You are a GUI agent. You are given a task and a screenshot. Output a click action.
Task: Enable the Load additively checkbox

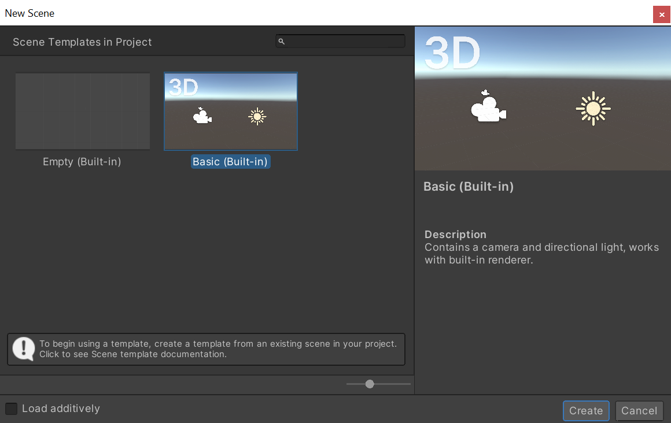pos(12,409)
